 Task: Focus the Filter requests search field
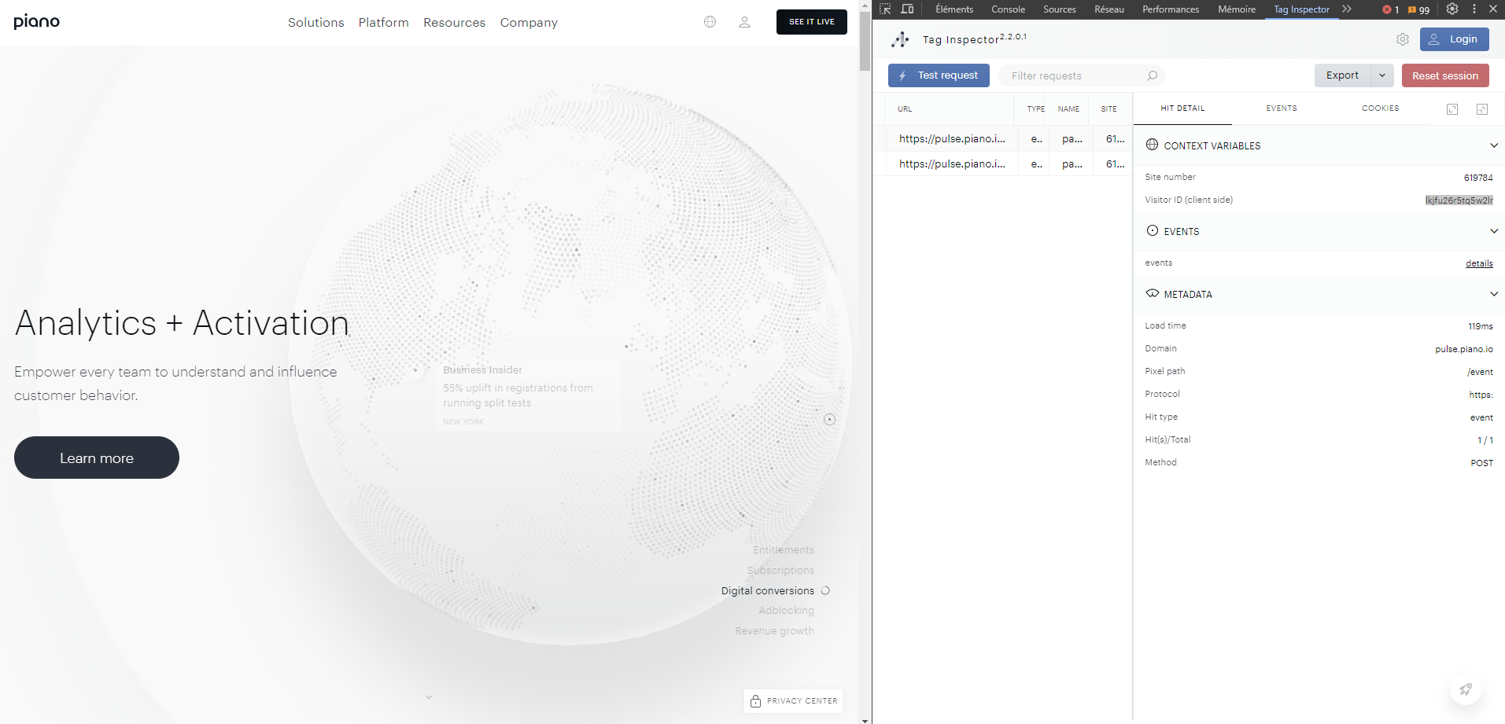click(x=1074, y=75)
